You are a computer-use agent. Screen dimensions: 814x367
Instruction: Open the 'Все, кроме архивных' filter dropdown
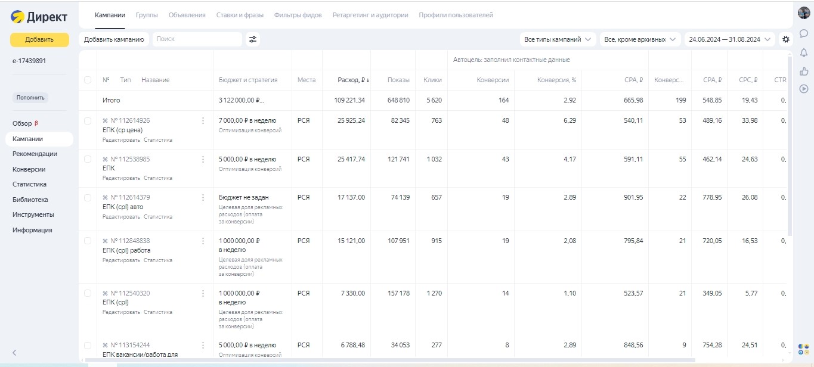tap(640, 39)
